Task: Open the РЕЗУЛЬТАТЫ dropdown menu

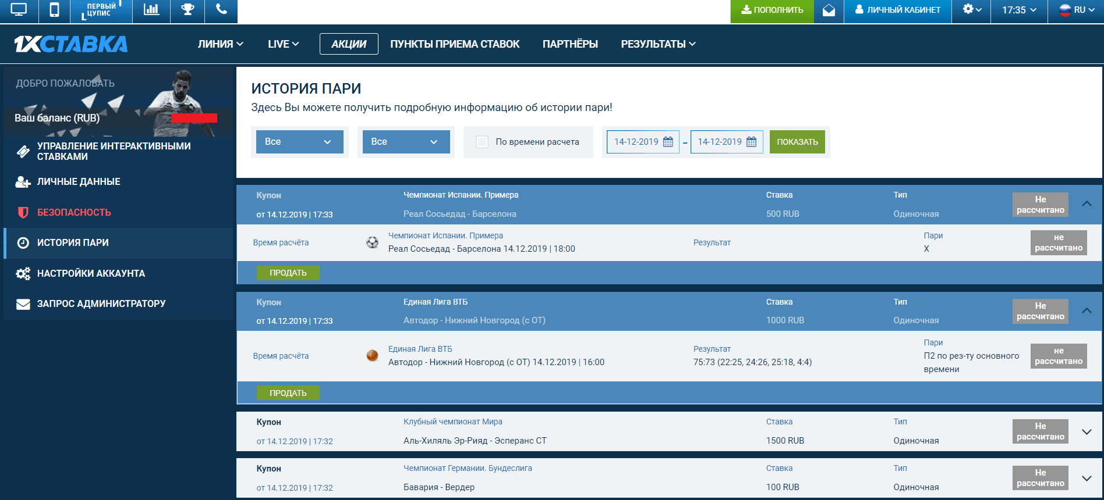Action: (x=659, y=44)
